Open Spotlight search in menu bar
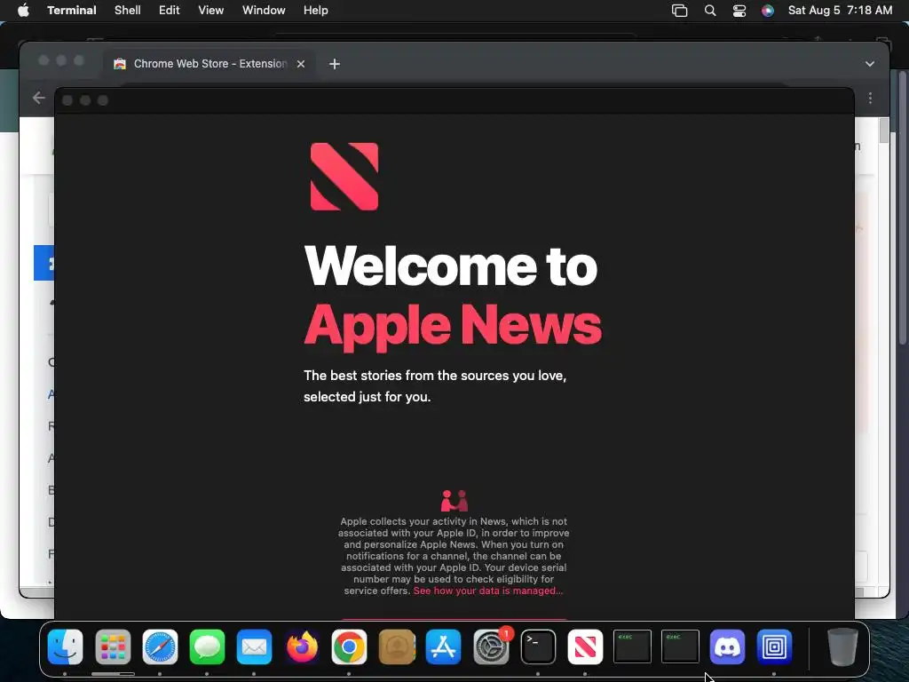The height and width of the screenshot is (682, 909). coord(709,11)
